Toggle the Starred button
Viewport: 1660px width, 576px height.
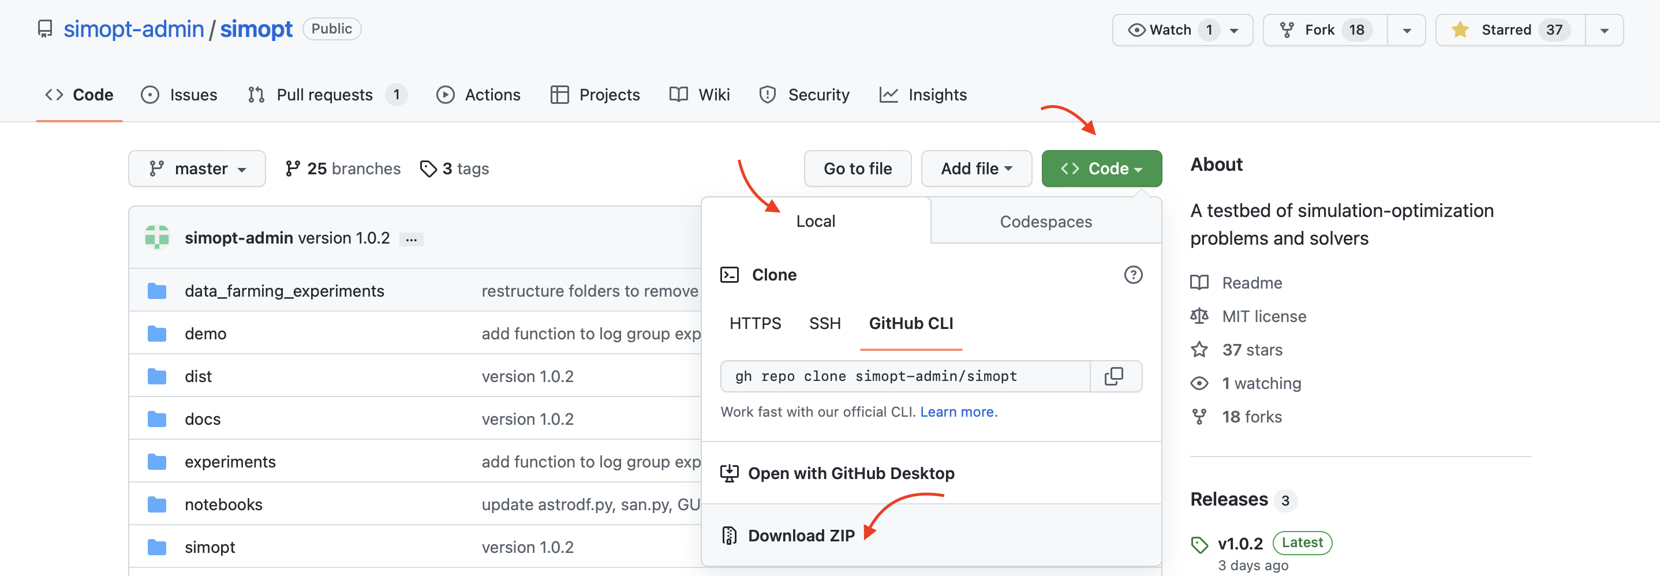[1511, 30]
